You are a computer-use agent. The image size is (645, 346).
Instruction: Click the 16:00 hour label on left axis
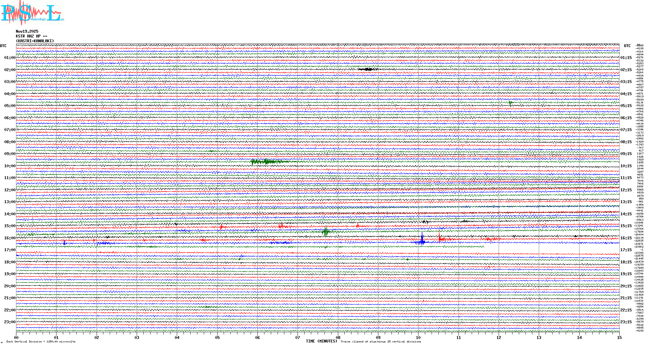[x=10, y=238]
